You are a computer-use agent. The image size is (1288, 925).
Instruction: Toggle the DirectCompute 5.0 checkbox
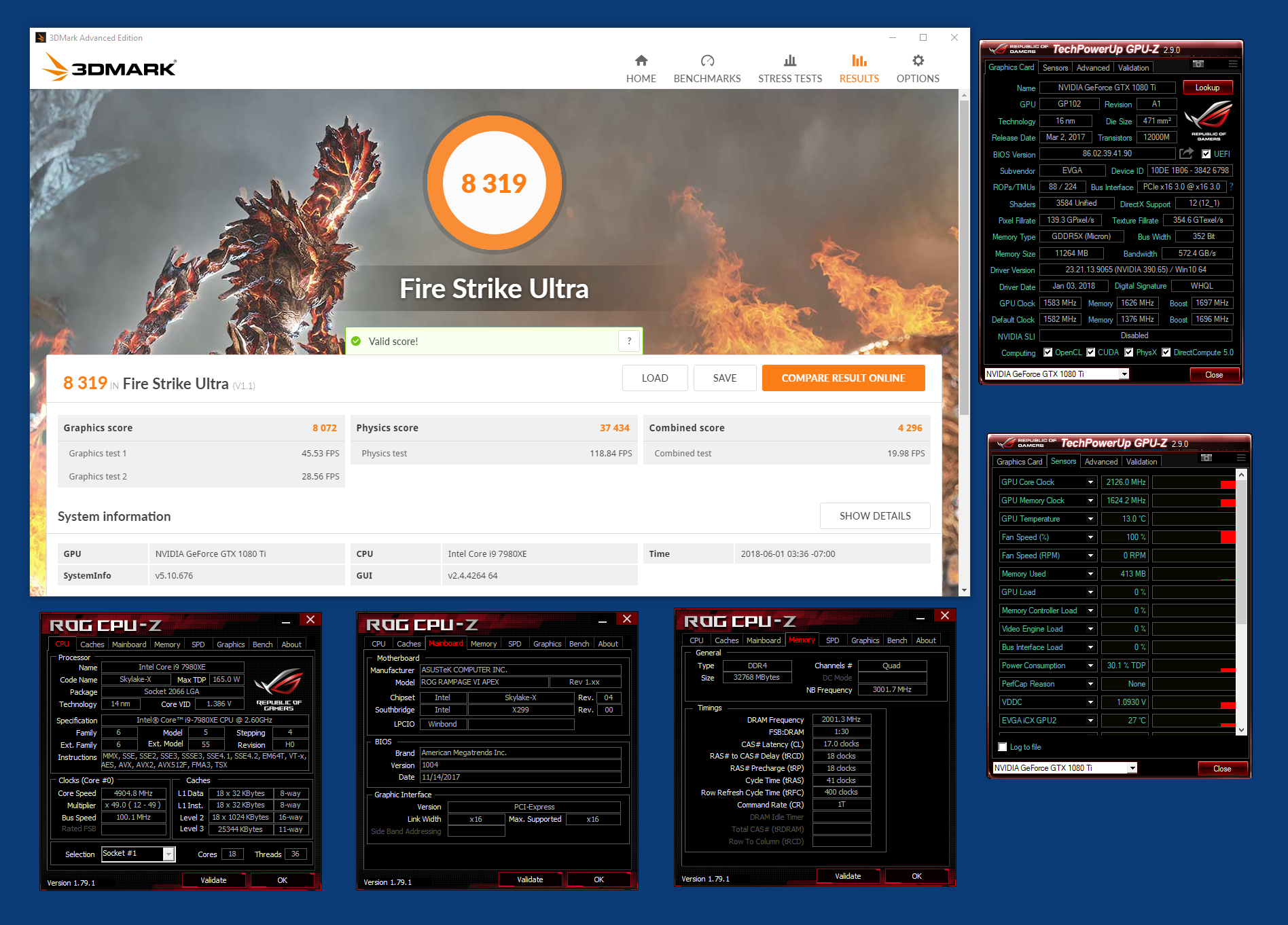pos(1166,352)
